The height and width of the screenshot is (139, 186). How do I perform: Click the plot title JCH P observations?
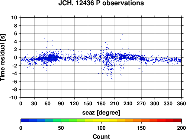tap(101, 3)
